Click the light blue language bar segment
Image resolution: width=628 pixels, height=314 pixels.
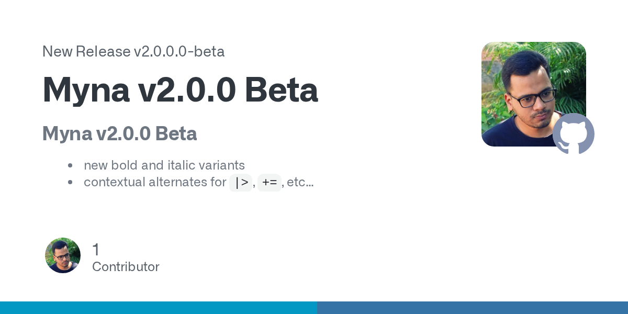[x=158, y=308]
